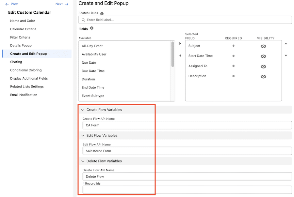Select End Date Time in Available list

pos(93,87)
